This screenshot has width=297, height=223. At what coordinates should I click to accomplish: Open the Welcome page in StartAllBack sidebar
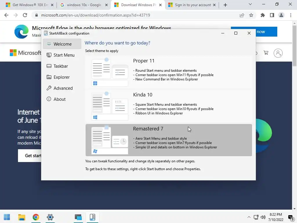coord(62,44)
